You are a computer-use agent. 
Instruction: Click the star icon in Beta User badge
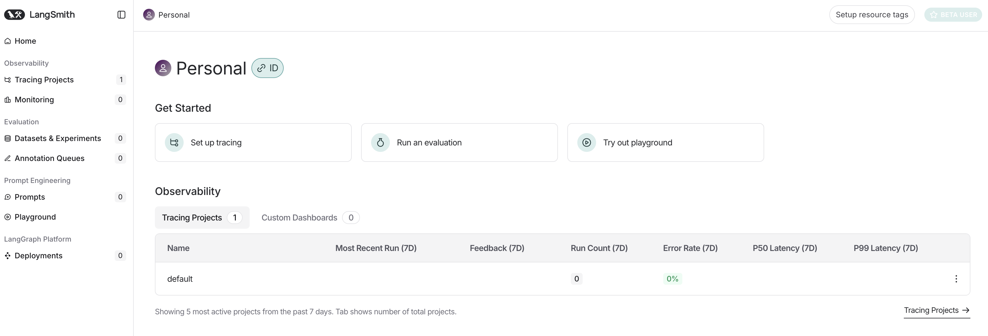(x=934, y=15)
